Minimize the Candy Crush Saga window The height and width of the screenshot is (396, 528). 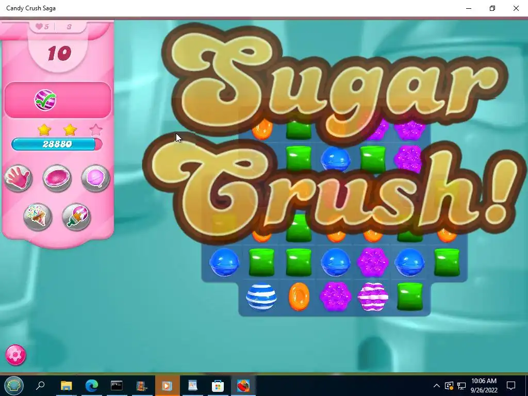coord(468,8)
